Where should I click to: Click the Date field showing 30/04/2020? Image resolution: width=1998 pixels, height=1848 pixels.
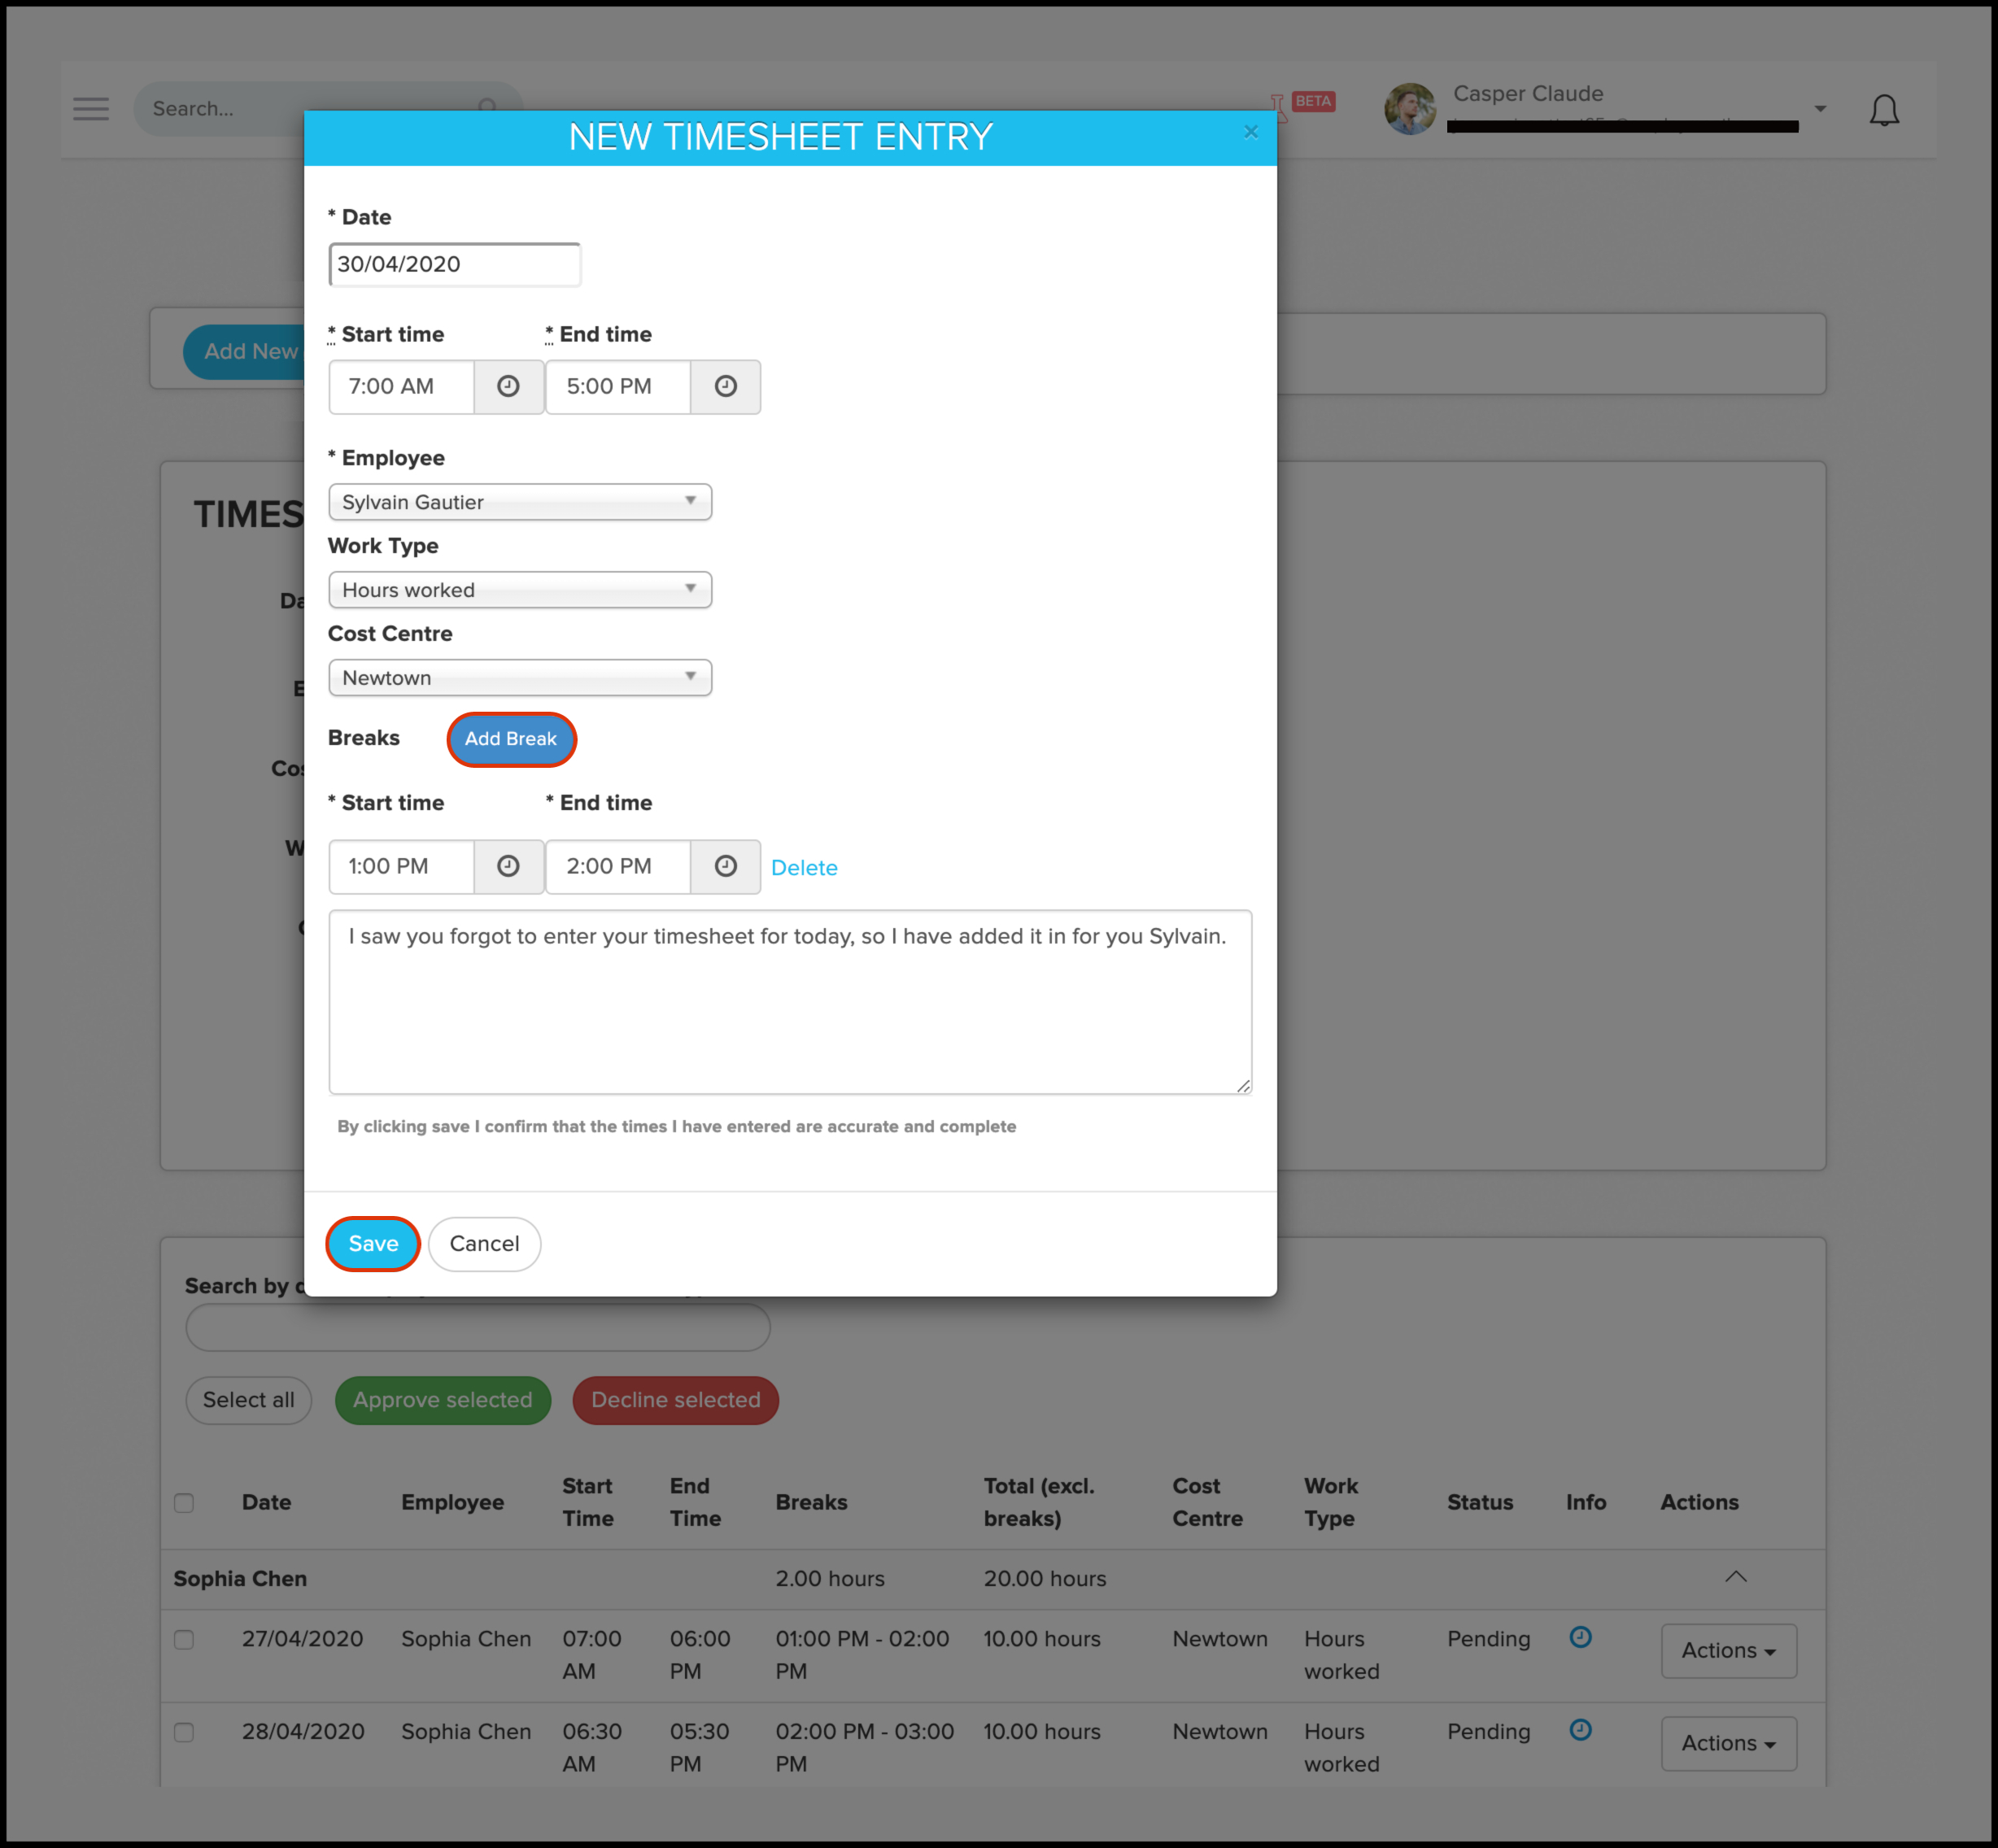tap(454, 265)
